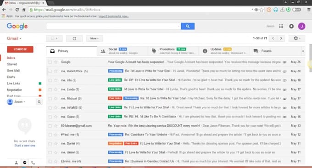Image resolution: width=312 pixels, height=168 pixels.
Task: Click browser back arrow
Action: tap(4, 10)
